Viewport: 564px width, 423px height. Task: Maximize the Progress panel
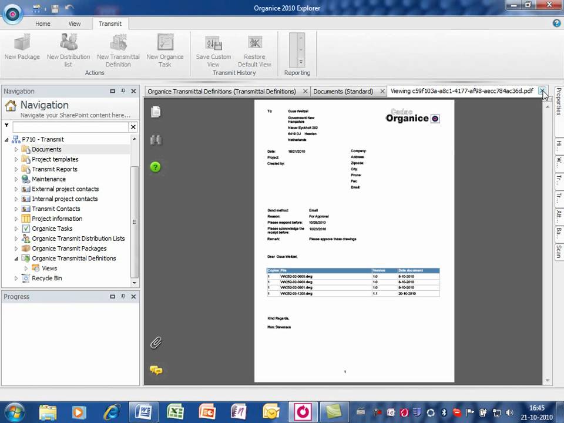pos(113,297)
